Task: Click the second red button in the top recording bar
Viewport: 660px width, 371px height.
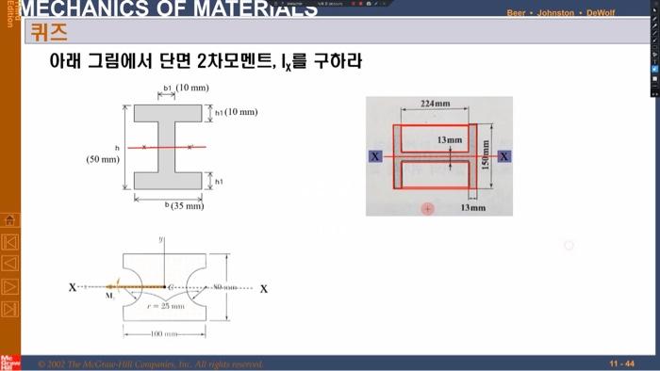Action: [361, 4]
